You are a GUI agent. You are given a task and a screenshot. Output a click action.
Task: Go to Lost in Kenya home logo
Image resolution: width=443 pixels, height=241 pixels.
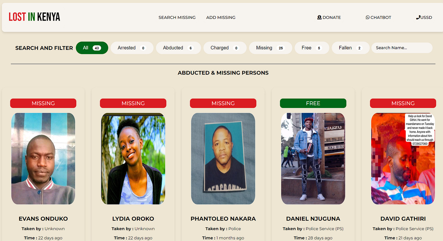tap(34, 17)
